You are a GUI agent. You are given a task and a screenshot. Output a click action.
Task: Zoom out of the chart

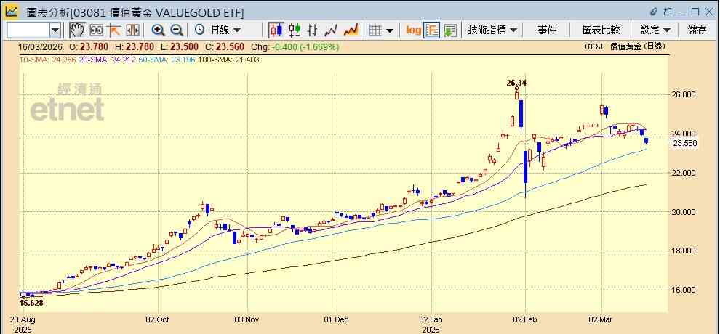tap(177, 30)
